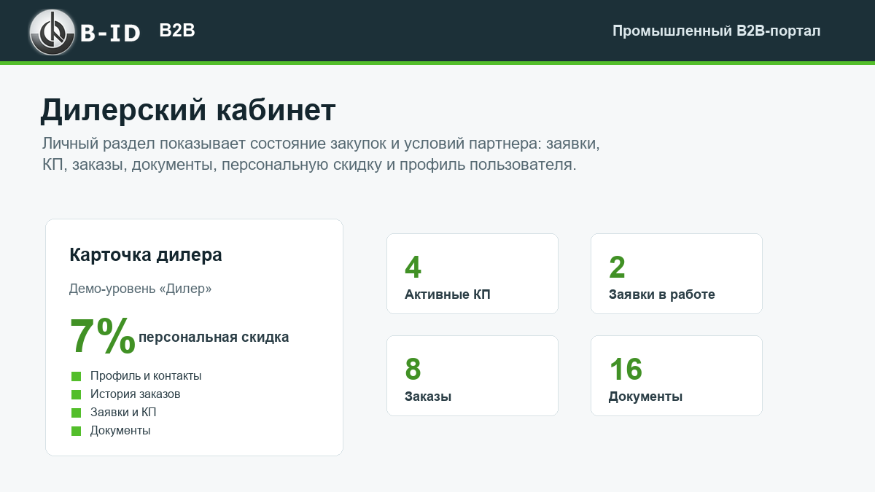The image size is (875, 492).
Task: Click the 'Карточка дилера' title
Action: [146, 255]
